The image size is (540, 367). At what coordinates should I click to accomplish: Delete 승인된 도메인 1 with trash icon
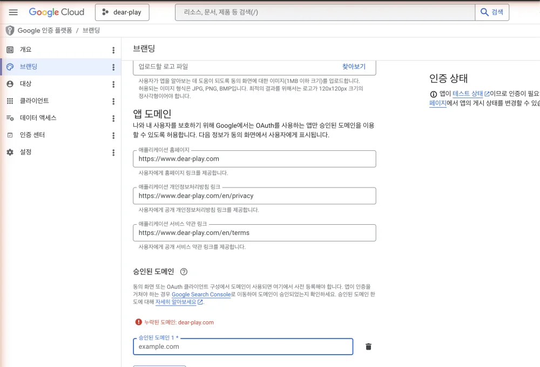368,347
